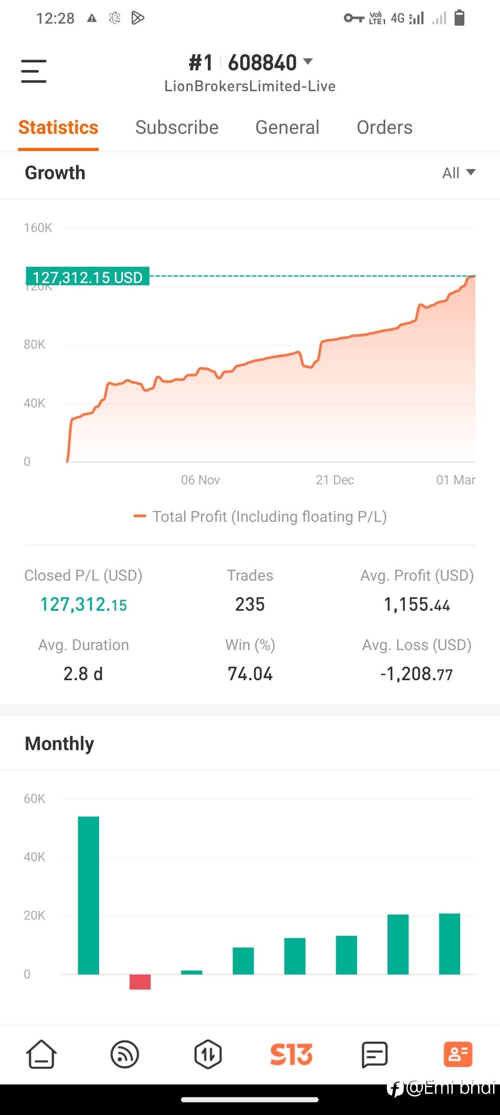
Task: Open the signal feed icon
Action: pyautogui.click(x=125, y=1054)
